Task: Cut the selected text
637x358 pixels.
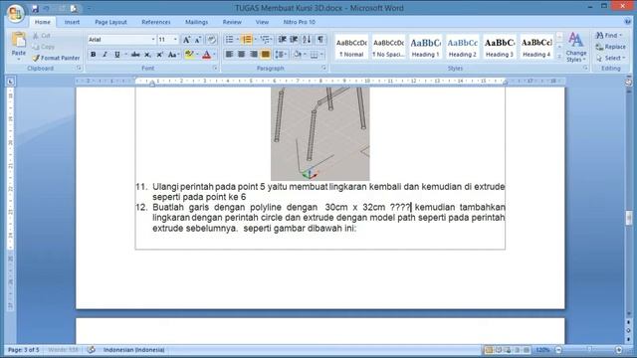Action: 42,36
